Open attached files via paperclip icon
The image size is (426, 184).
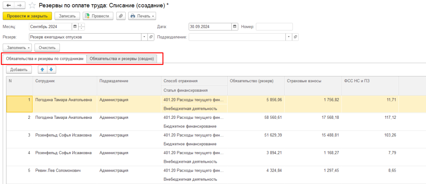(121, 16)
